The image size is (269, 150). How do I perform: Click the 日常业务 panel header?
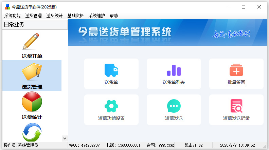(35, 24)
